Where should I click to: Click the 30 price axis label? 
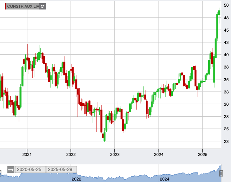click(x=226, y=105)
